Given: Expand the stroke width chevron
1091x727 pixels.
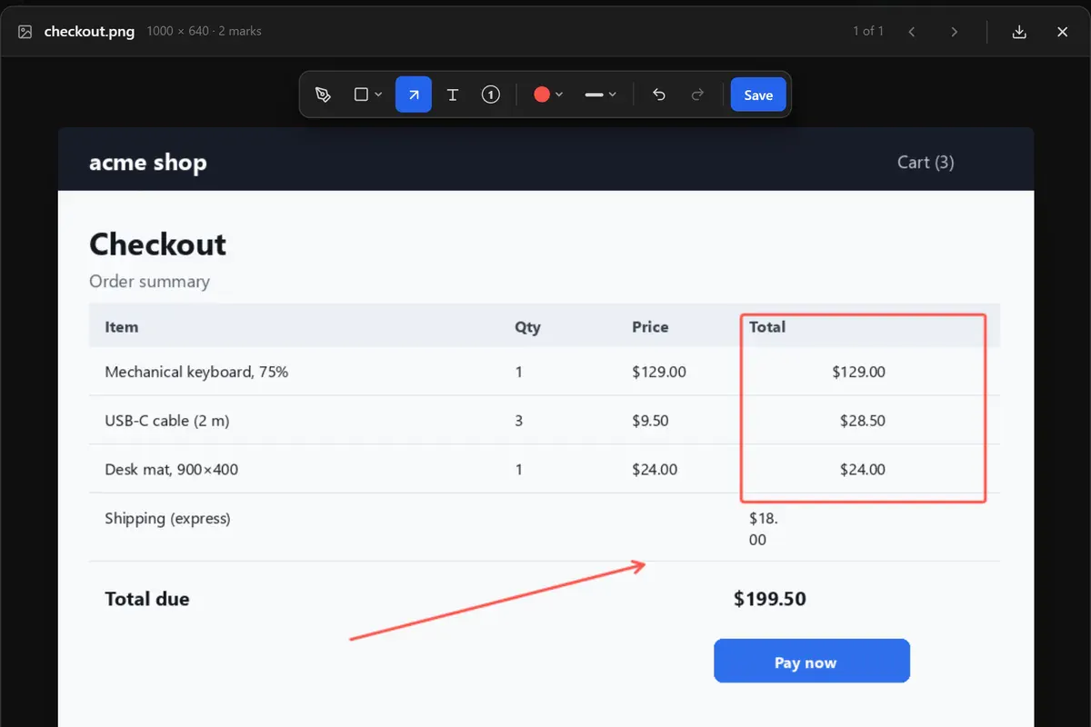Looking at the screenshot, I should 613,95.
